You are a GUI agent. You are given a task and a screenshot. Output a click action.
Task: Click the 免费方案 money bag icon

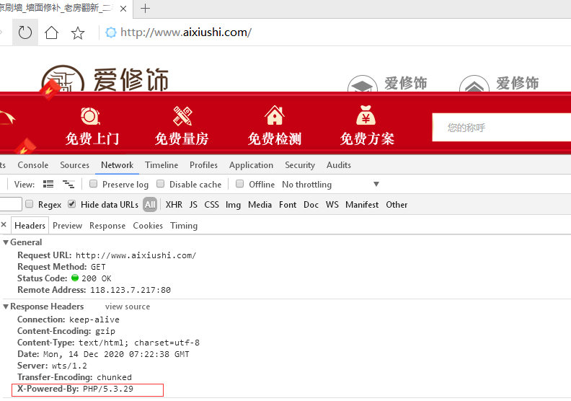tap(366, 115)
